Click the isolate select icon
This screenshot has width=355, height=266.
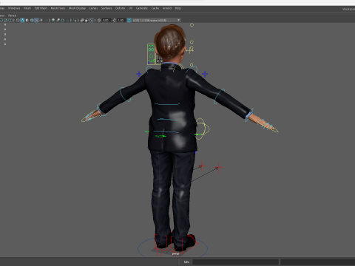pyautogui.click(x=75, y=20)
